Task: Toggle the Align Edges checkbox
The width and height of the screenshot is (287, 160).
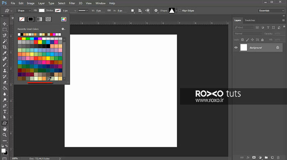Action: click(180, 11)
